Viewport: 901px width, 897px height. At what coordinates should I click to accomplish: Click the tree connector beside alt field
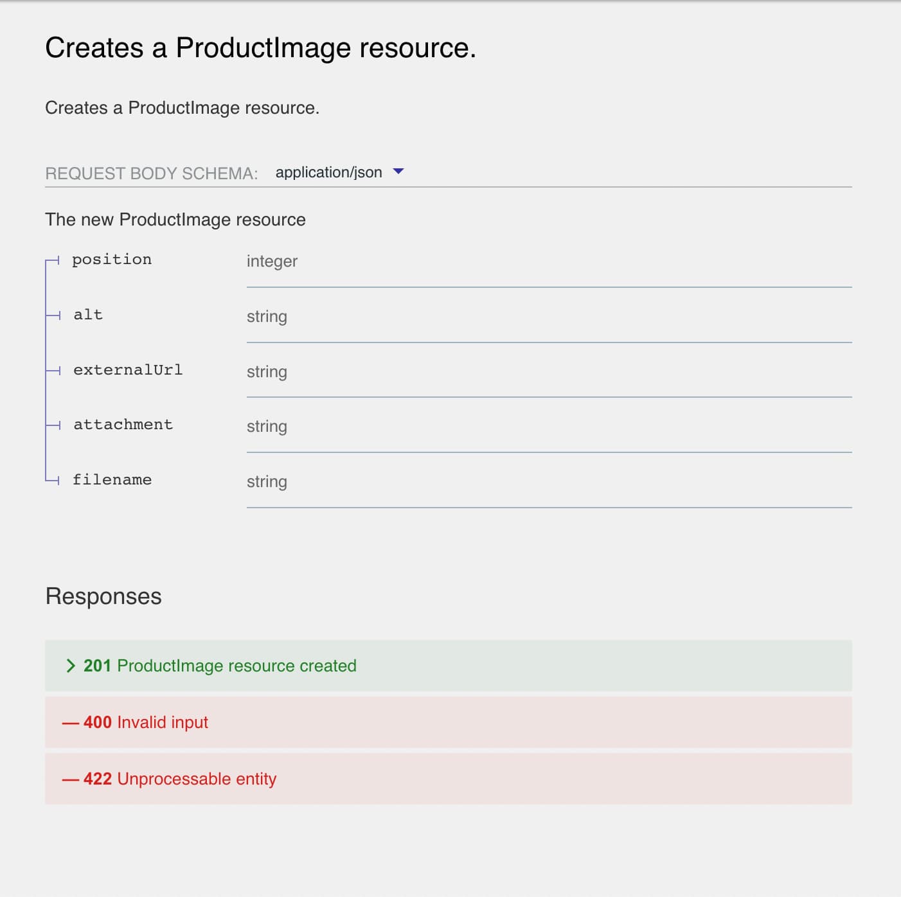tap(51, 316)
